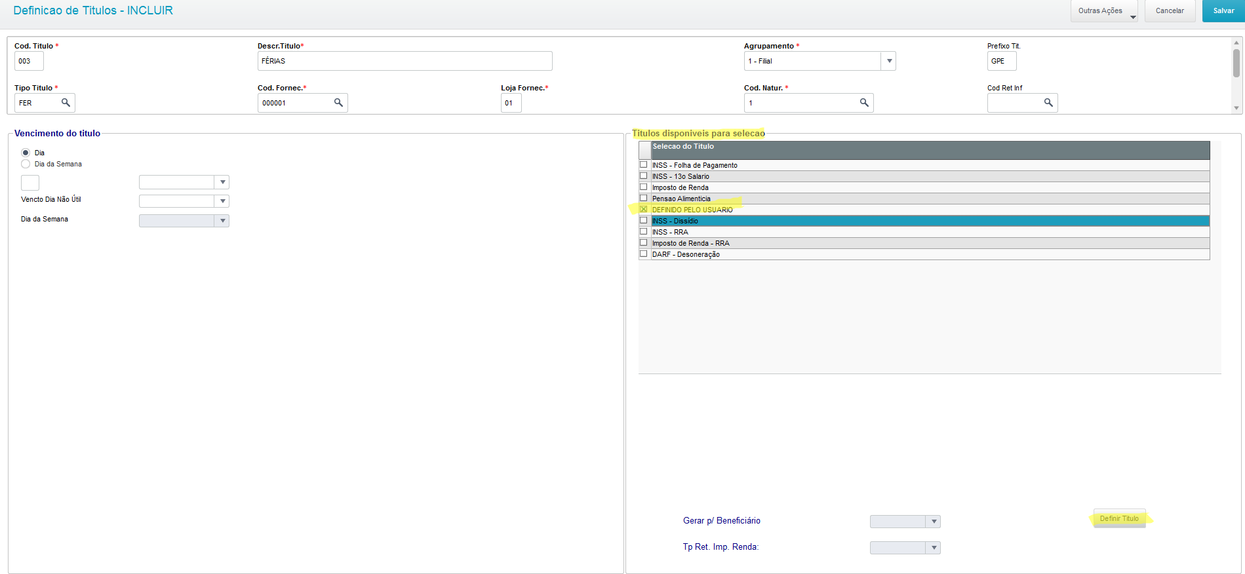Viewport: 1245px width, 574px height.
Task: Click the Loja Fornec. input field
Action: click(511, 103)
